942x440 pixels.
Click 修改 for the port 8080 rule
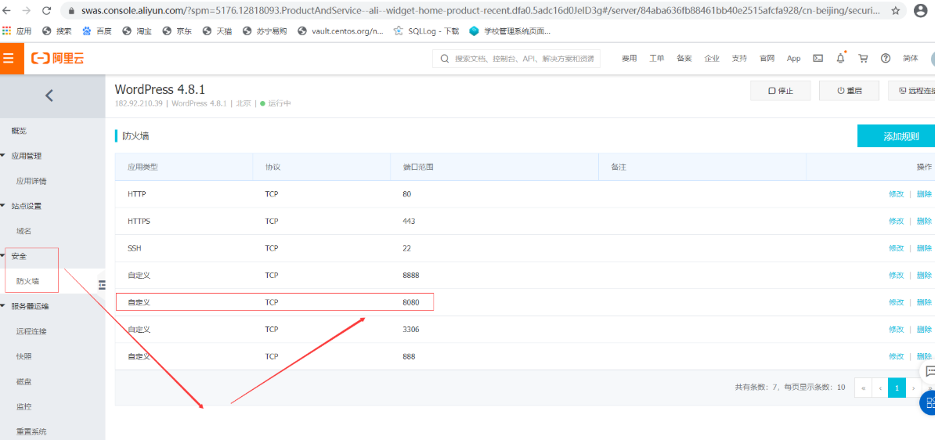click(896, 302)
